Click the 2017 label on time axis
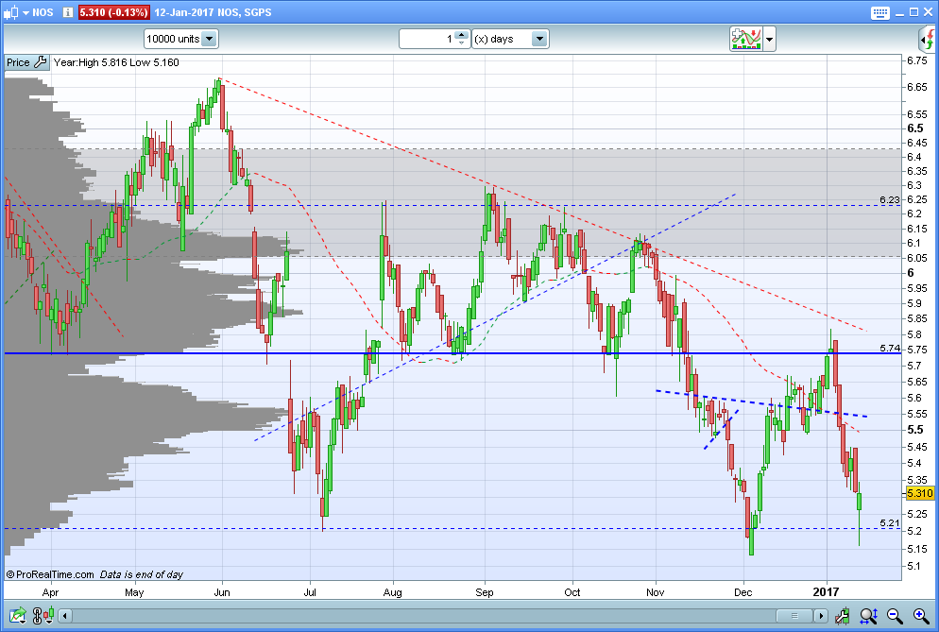939x632 pixels. click(x=826, y=592)
